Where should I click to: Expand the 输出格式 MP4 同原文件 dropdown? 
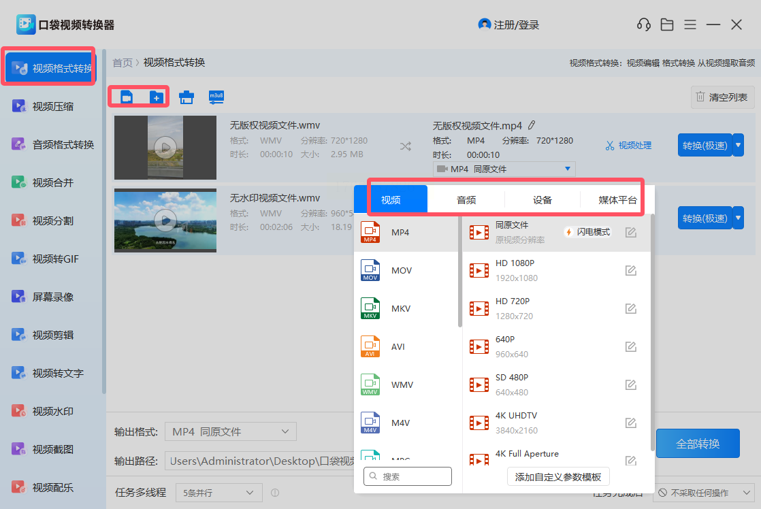click(231, 431)
